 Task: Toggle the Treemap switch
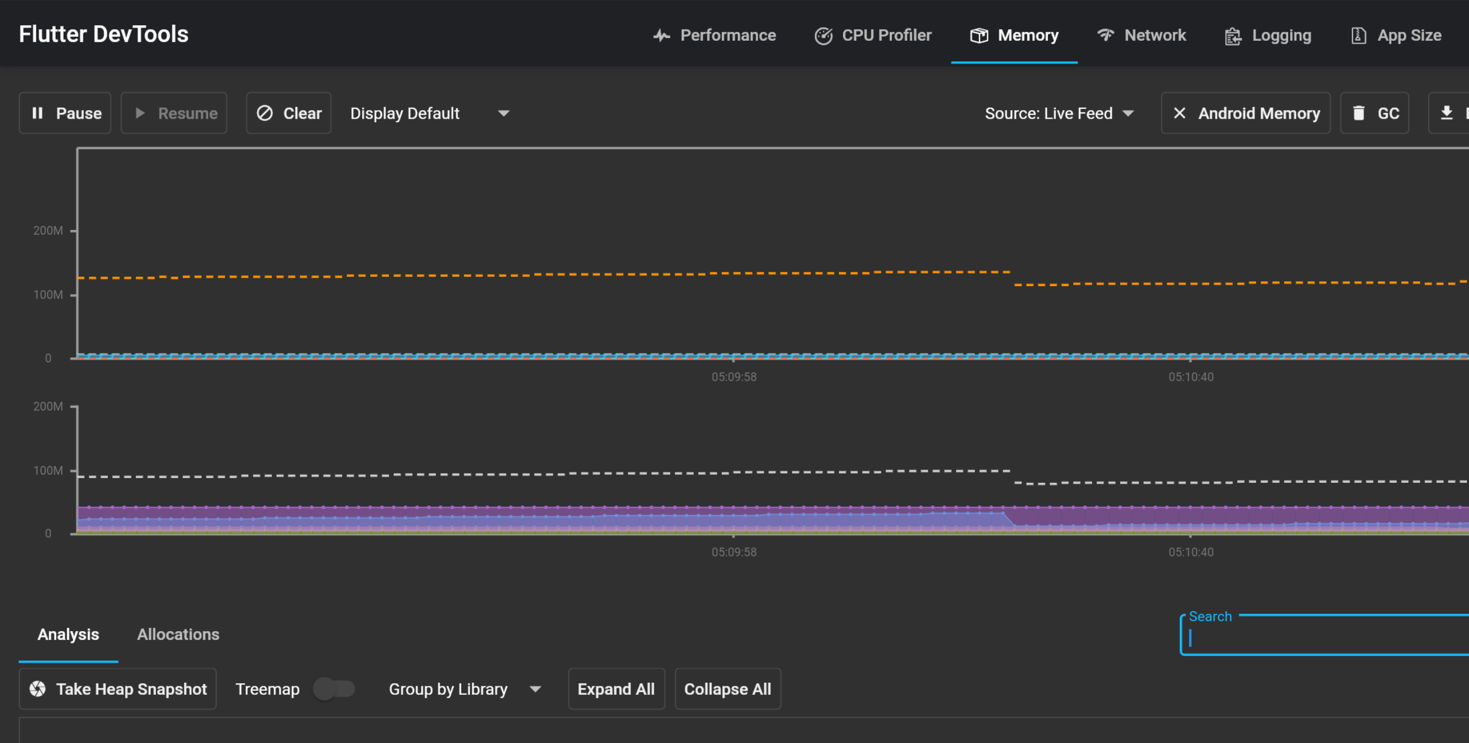[x=335, y=689]
